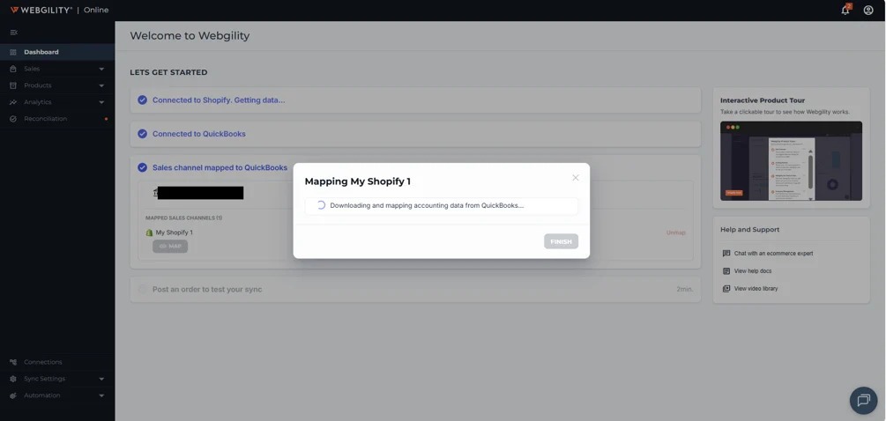Click the 2min. duration label
Screen dimensions: 886x421
coord(685,290)
